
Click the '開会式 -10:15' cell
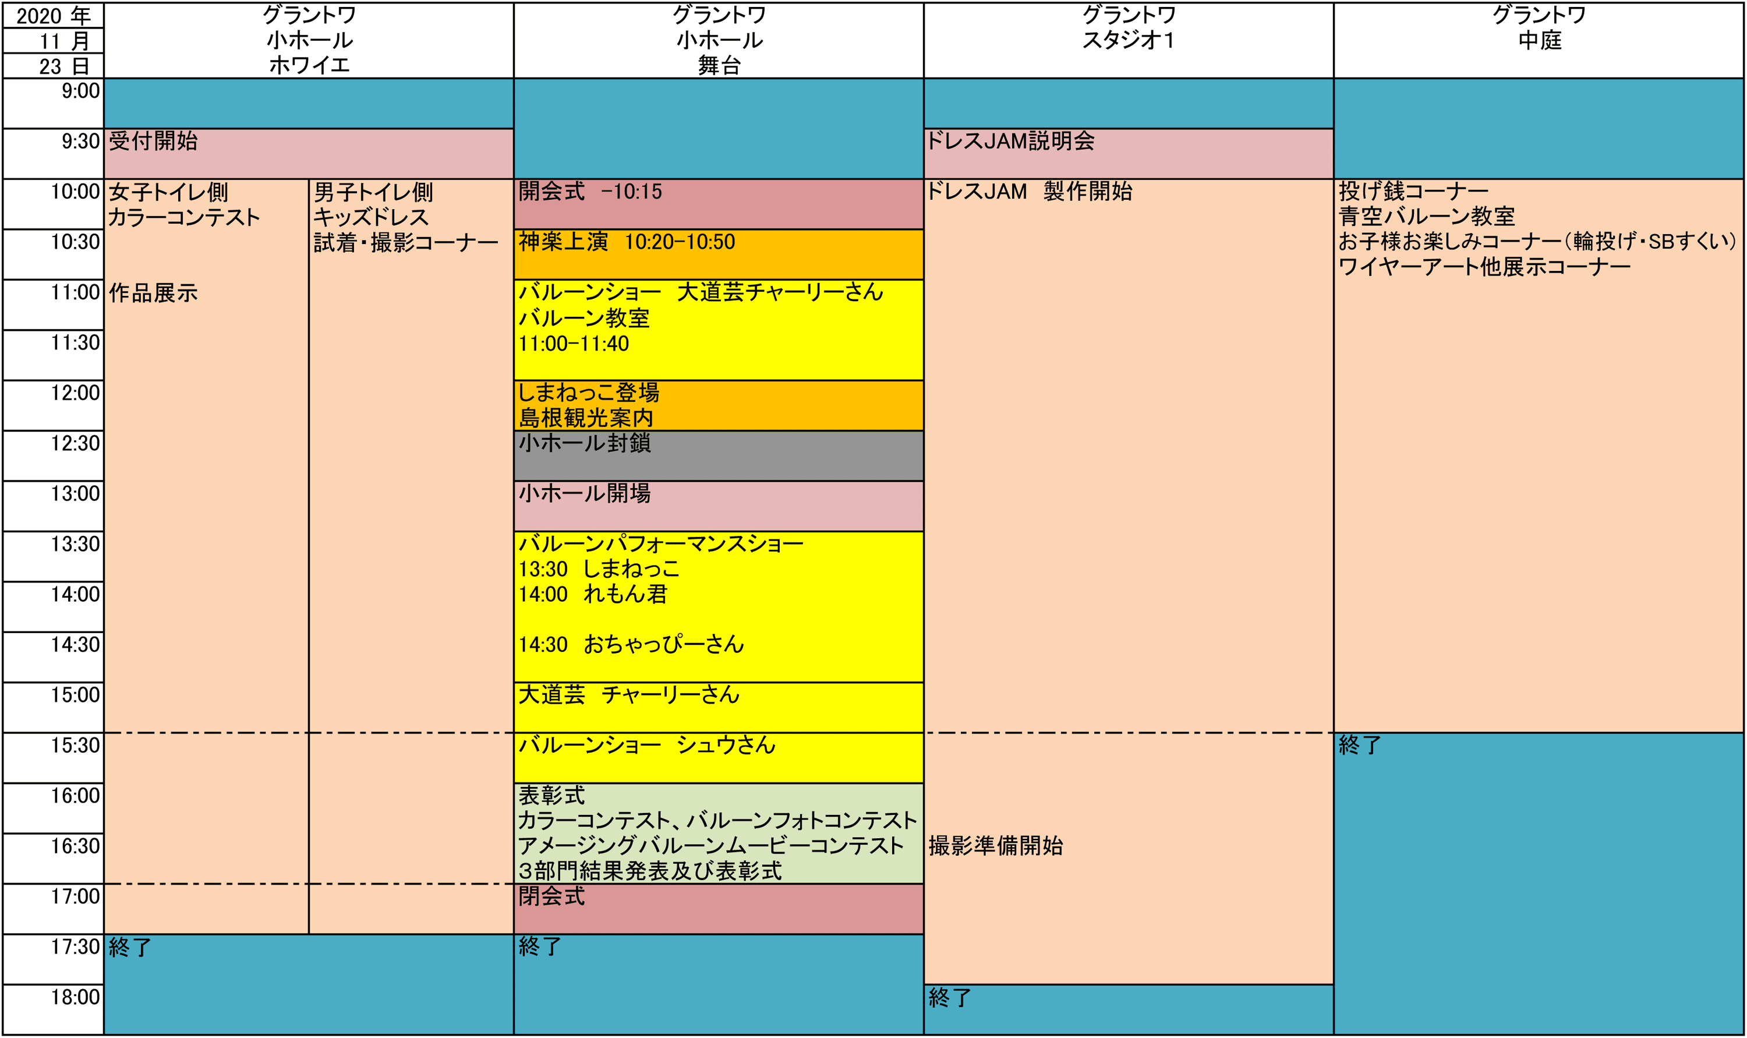[719, 204]
